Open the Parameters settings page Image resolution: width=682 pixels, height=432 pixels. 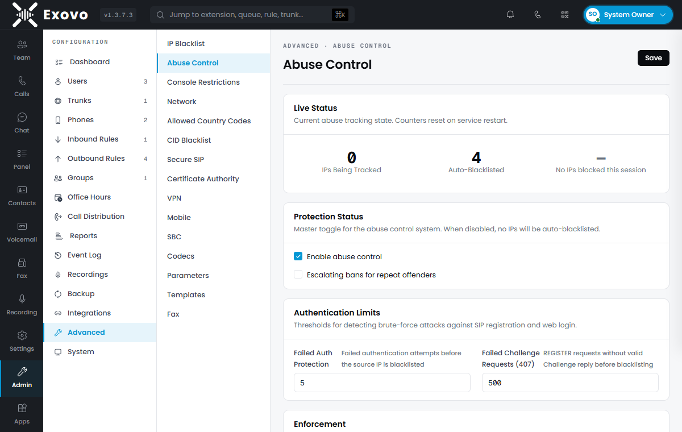point(214,276)
